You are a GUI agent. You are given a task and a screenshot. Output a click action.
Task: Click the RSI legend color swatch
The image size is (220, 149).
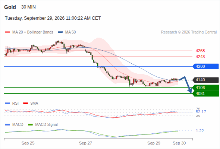click(x=7, y=104)
